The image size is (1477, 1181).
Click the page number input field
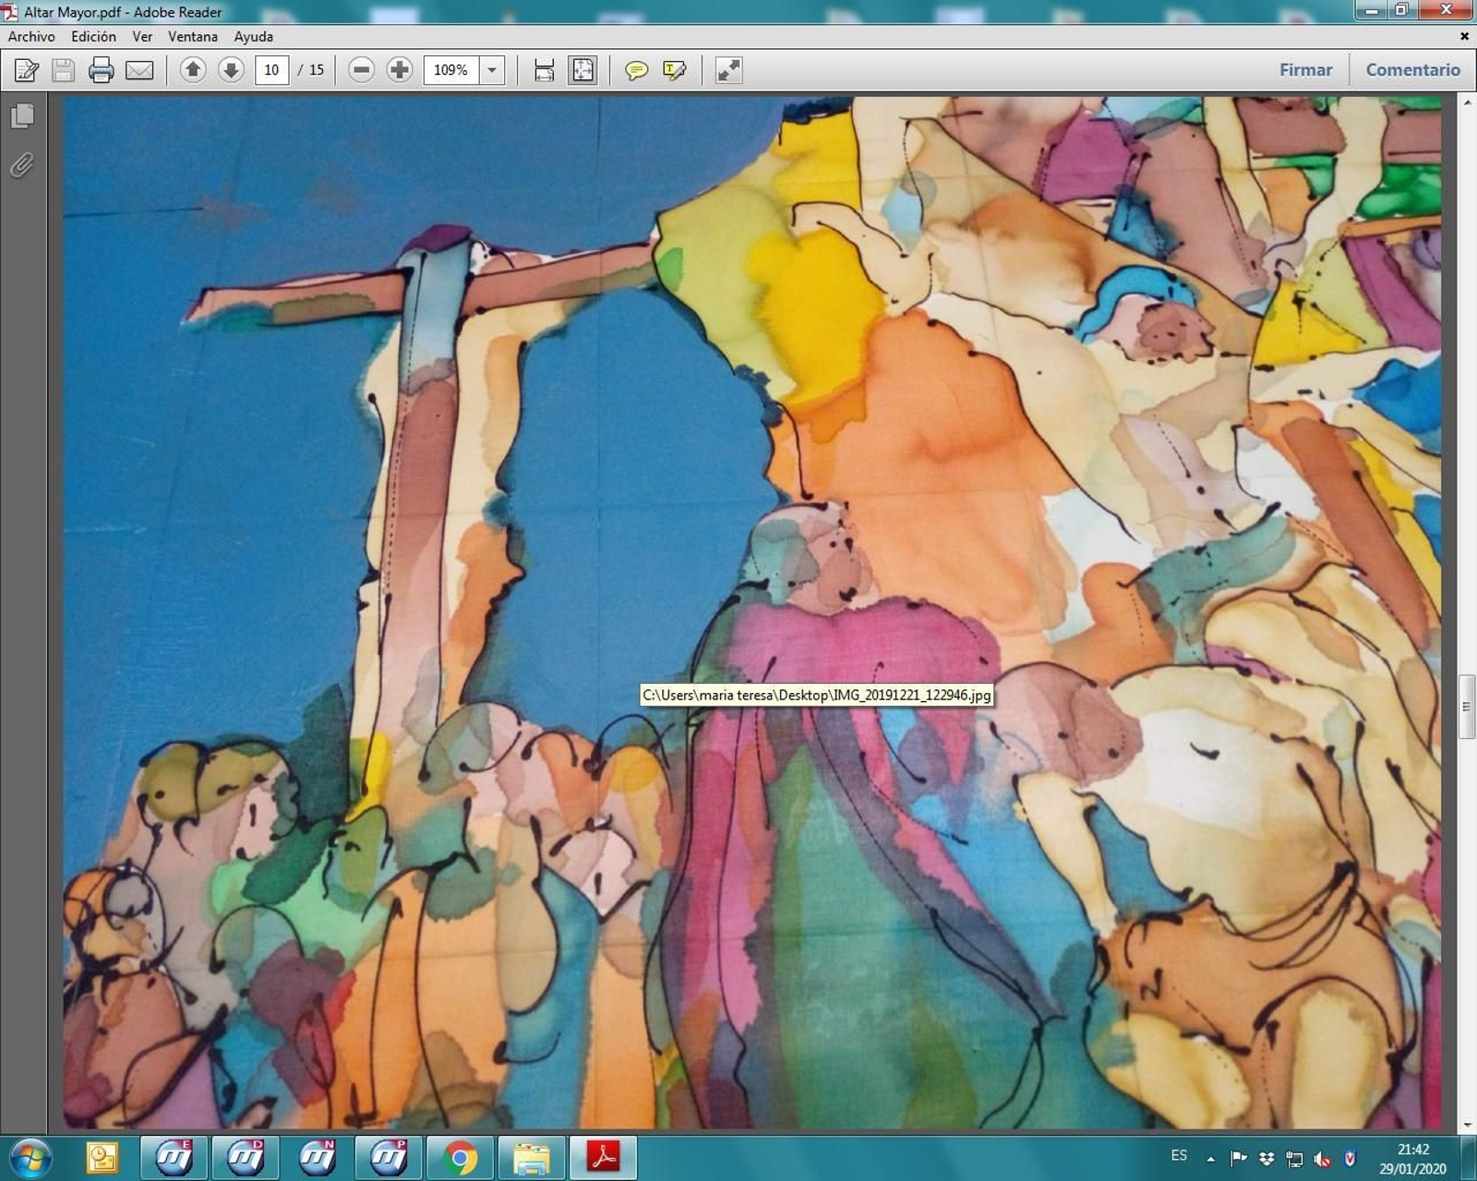[271, 70]
